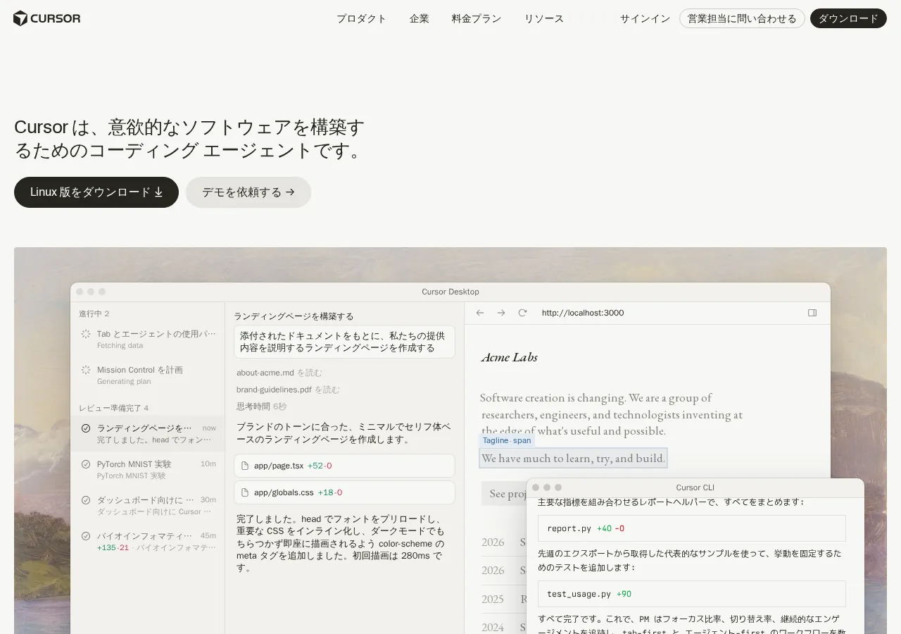The height and width of the screenshot is (634, 901).
Task: Click the Cursor logo in header
Action: [47, 18]
